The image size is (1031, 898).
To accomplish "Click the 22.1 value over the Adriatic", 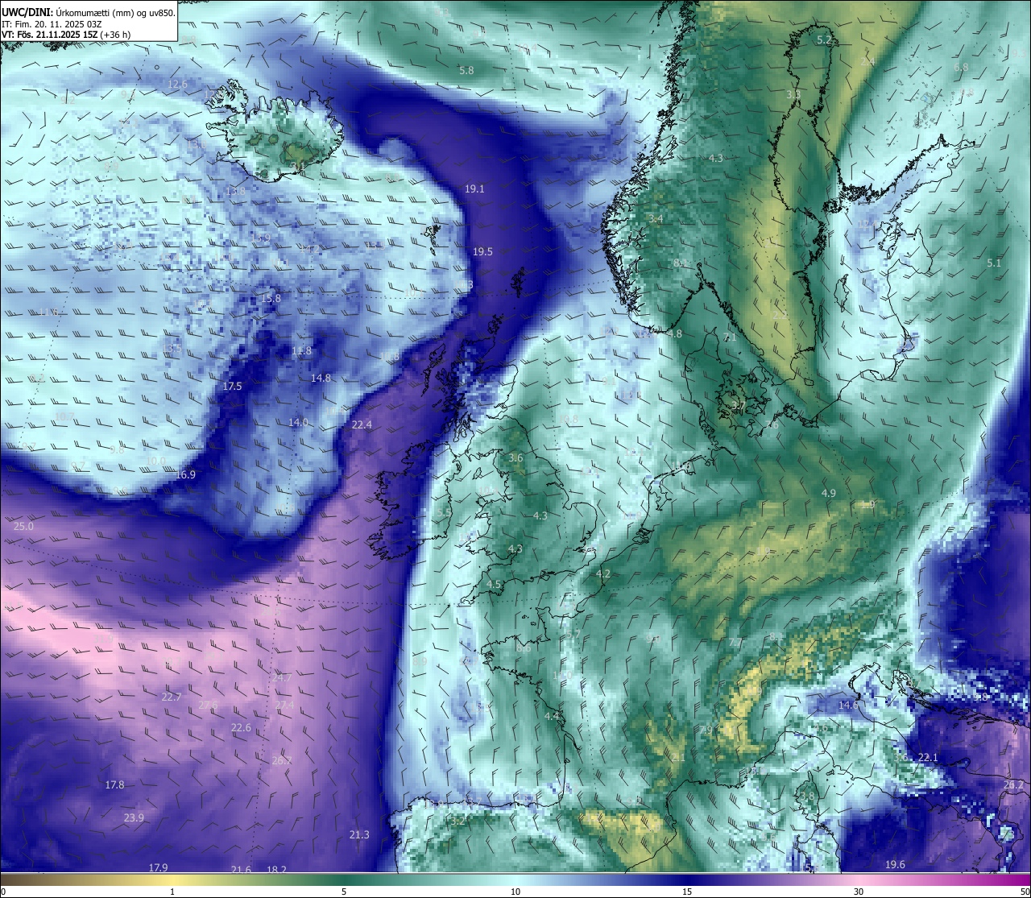I will click(928, 758).
